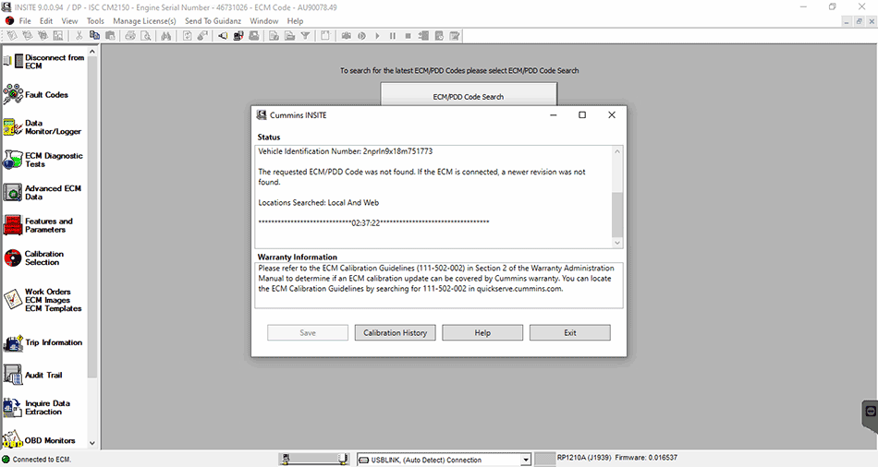The height and width of the screenshot is (467, 878).
Task: Click the Help button in dialog
Action: pyautogui.click(x=482, y=333)
